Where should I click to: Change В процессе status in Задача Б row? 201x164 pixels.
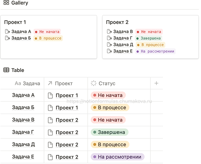[x=110, y=108]
